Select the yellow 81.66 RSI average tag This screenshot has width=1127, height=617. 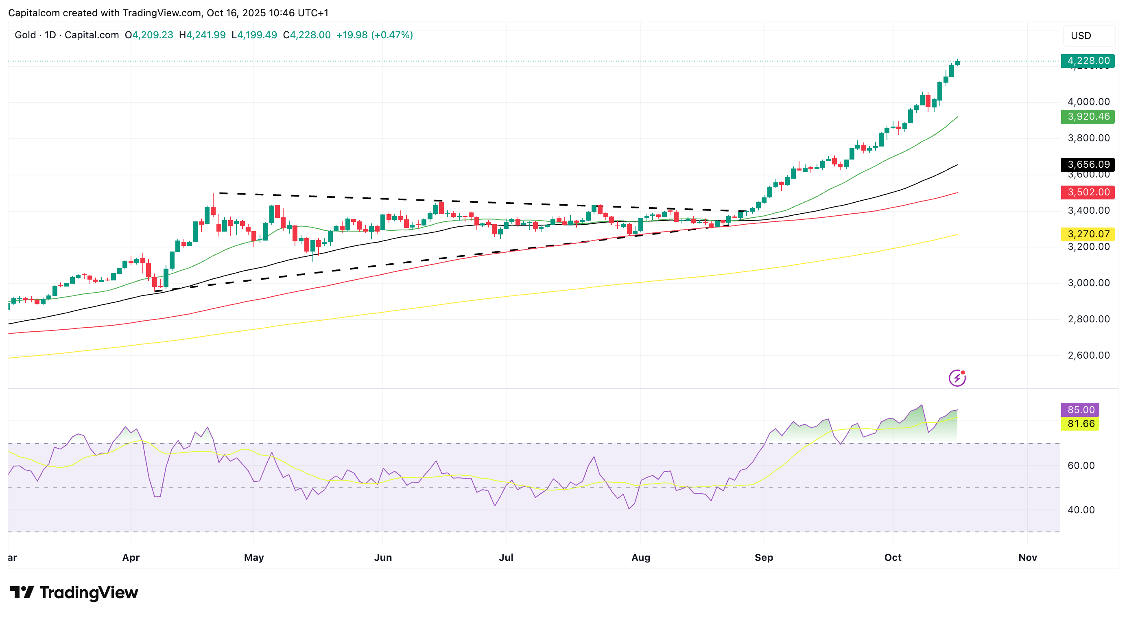point(1080,424)
